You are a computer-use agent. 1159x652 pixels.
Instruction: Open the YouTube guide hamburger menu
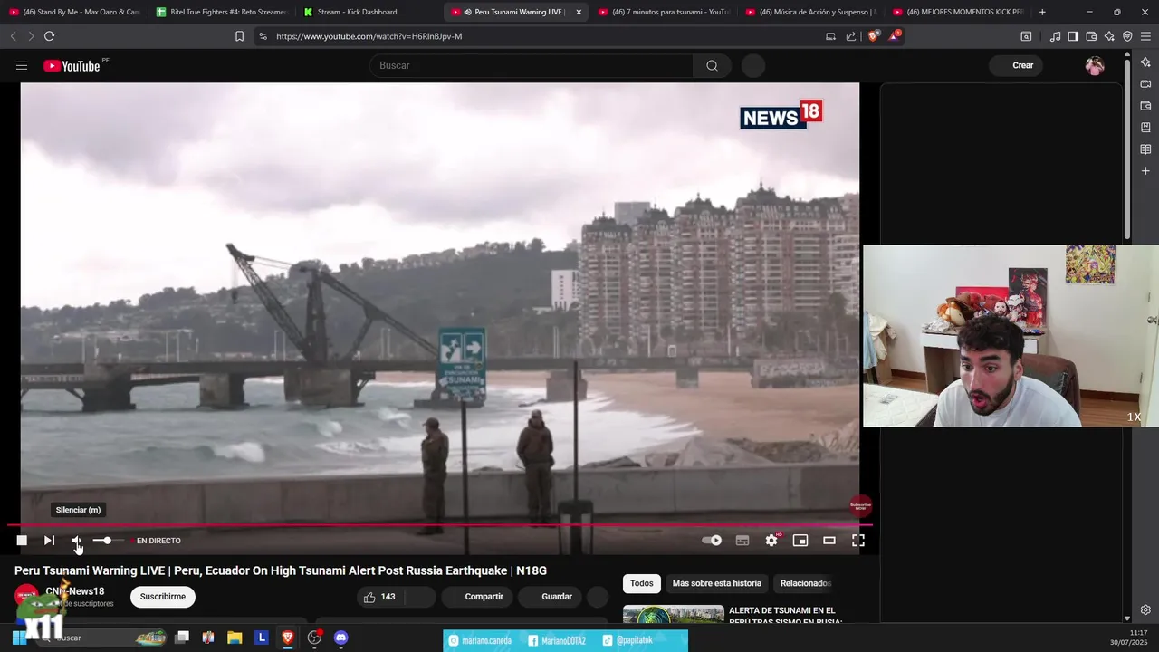[x=22, y=65]
